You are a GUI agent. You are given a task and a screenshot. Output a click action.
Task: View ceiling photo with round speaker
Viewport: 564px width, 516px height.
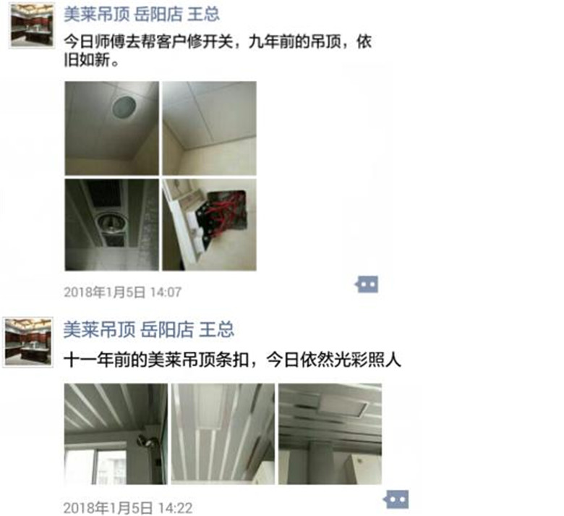(x=112, y=128)
